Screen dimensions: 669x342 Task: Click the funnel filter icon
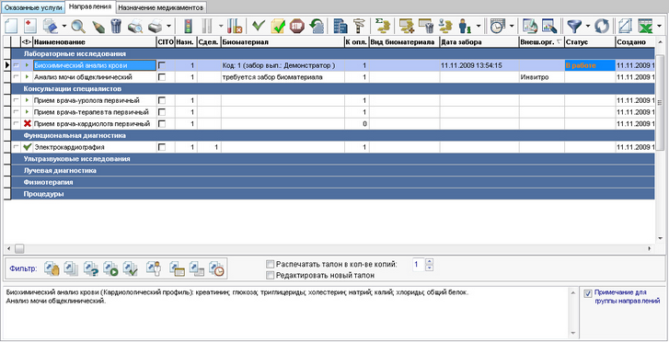coord(574,27)
